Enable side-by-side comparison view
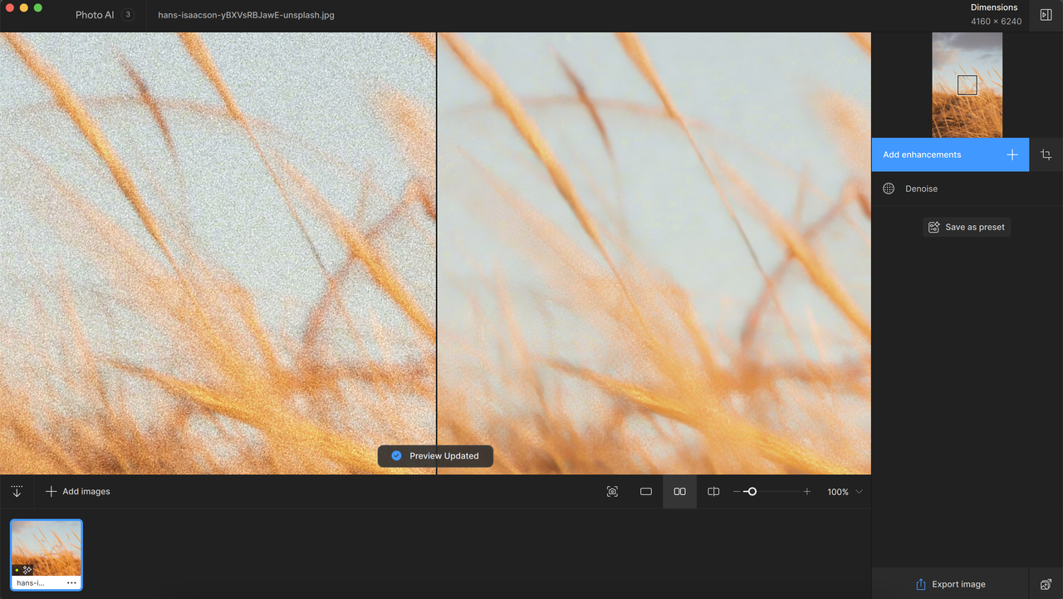 click(679, 492)
